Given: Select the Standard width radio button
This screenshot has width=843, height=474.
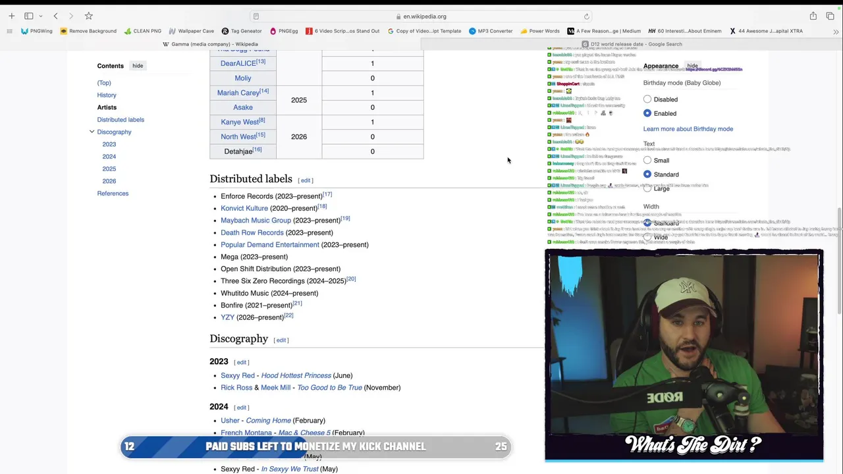Looking at the screenshot, I should click(647, 223).
